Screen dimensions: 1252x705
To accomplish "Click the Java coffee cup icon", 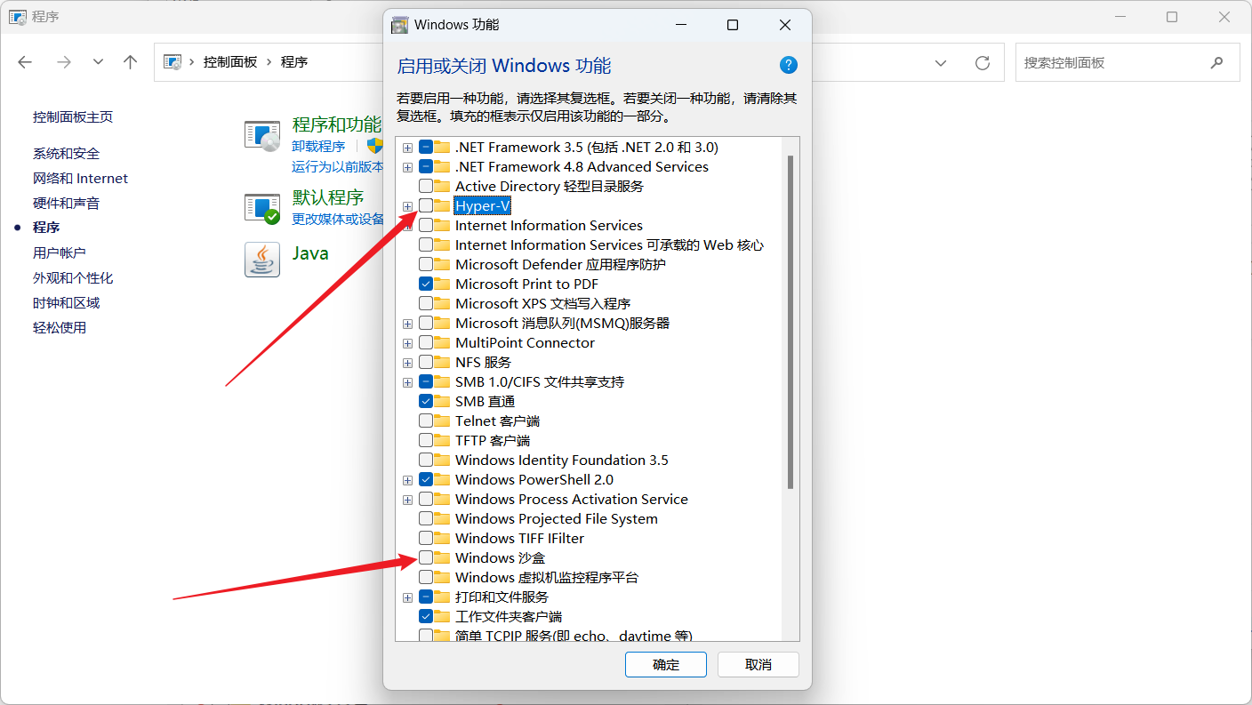I will pyautogui.click(x=262, y=259).
